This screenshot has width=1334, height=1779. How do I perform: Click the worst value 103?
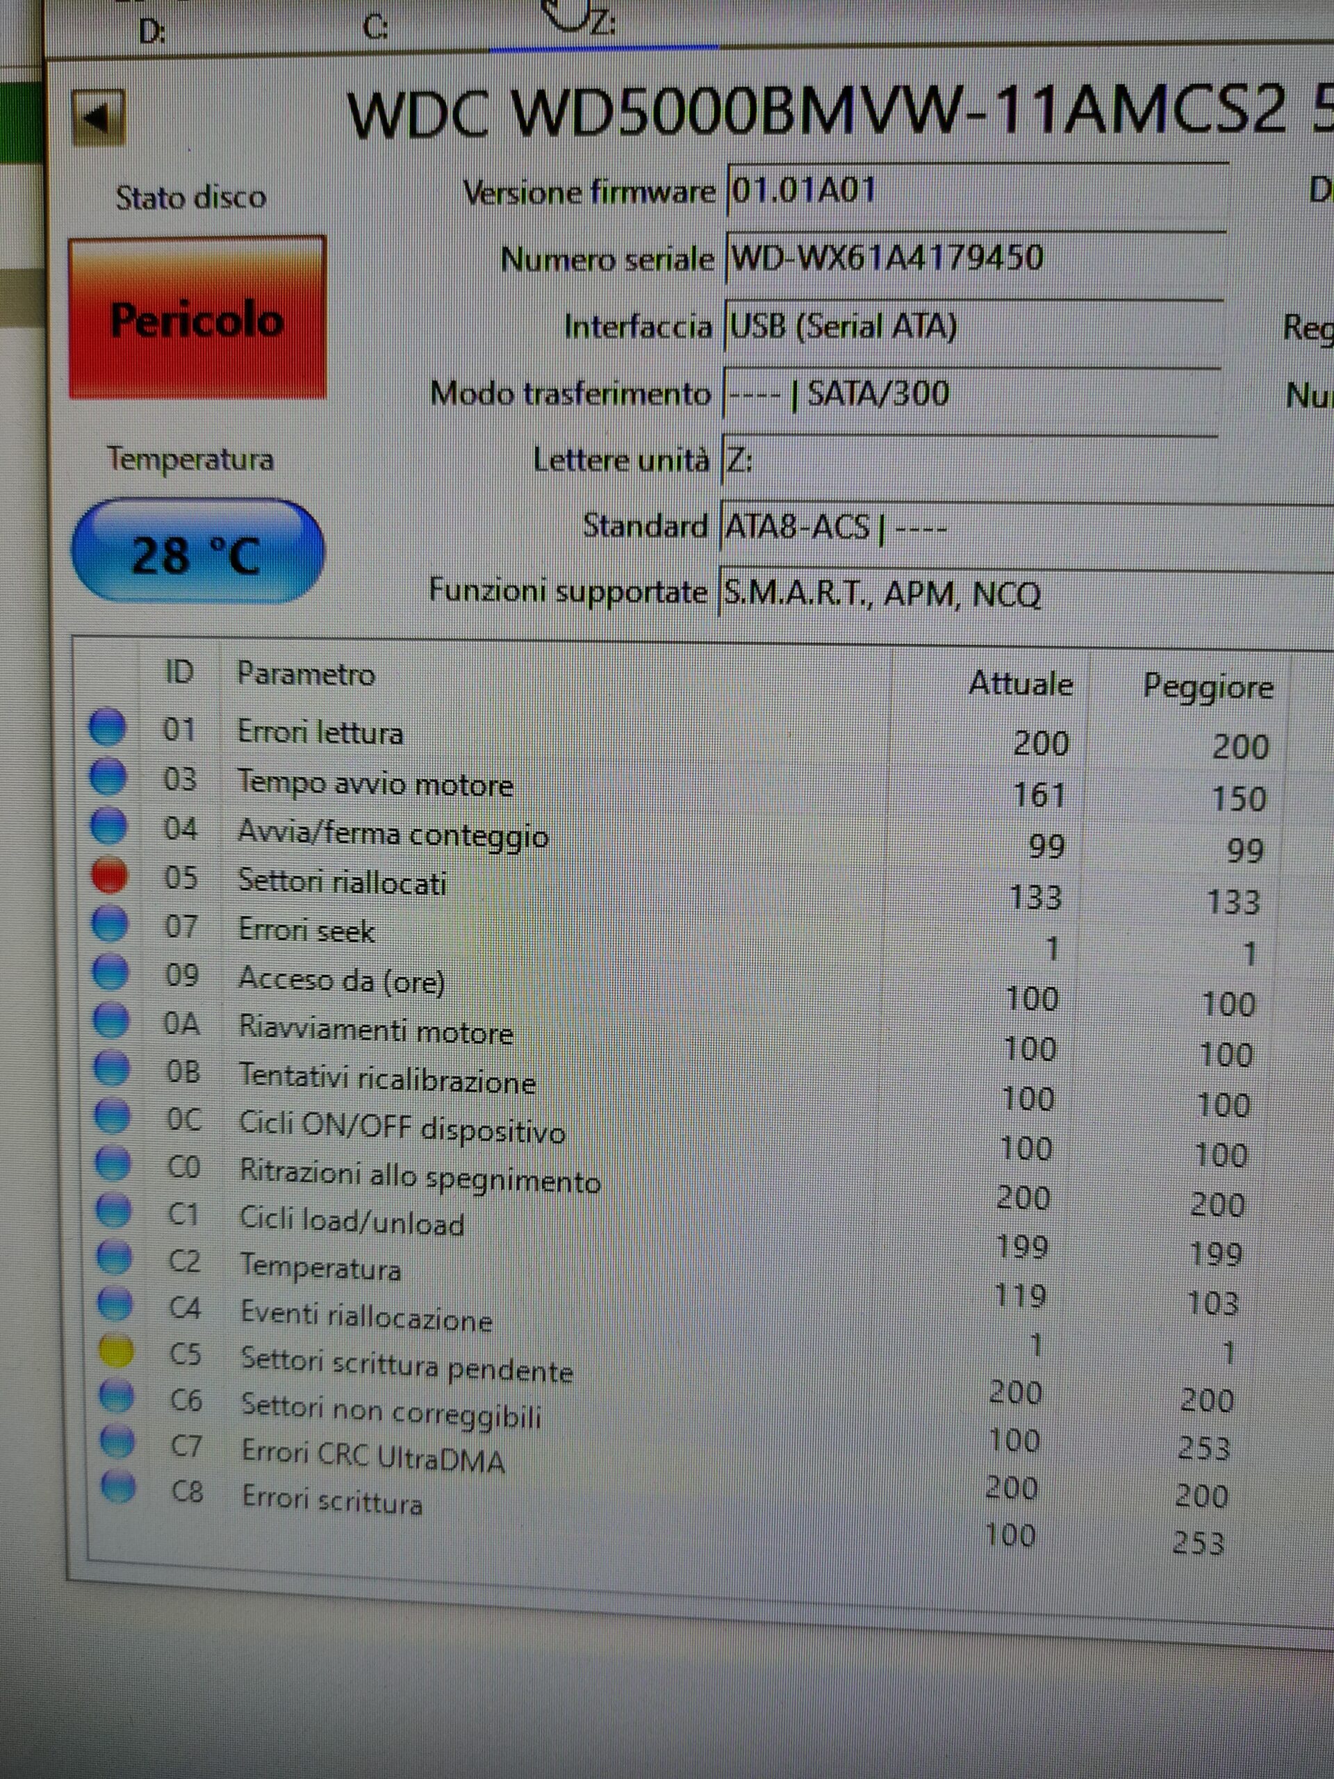coord(1212,1303)
